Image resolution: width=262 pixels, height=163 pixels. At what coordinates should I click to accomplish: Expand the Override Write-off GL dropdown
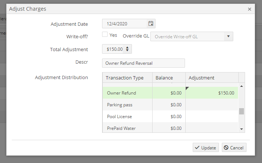(228, 36)
